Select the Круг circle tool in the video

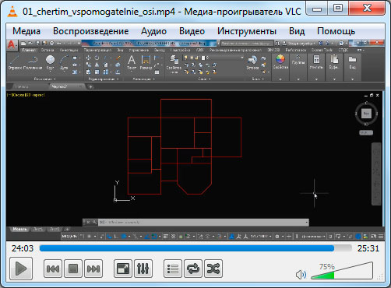pyautogui.click(x=50, y=63)
